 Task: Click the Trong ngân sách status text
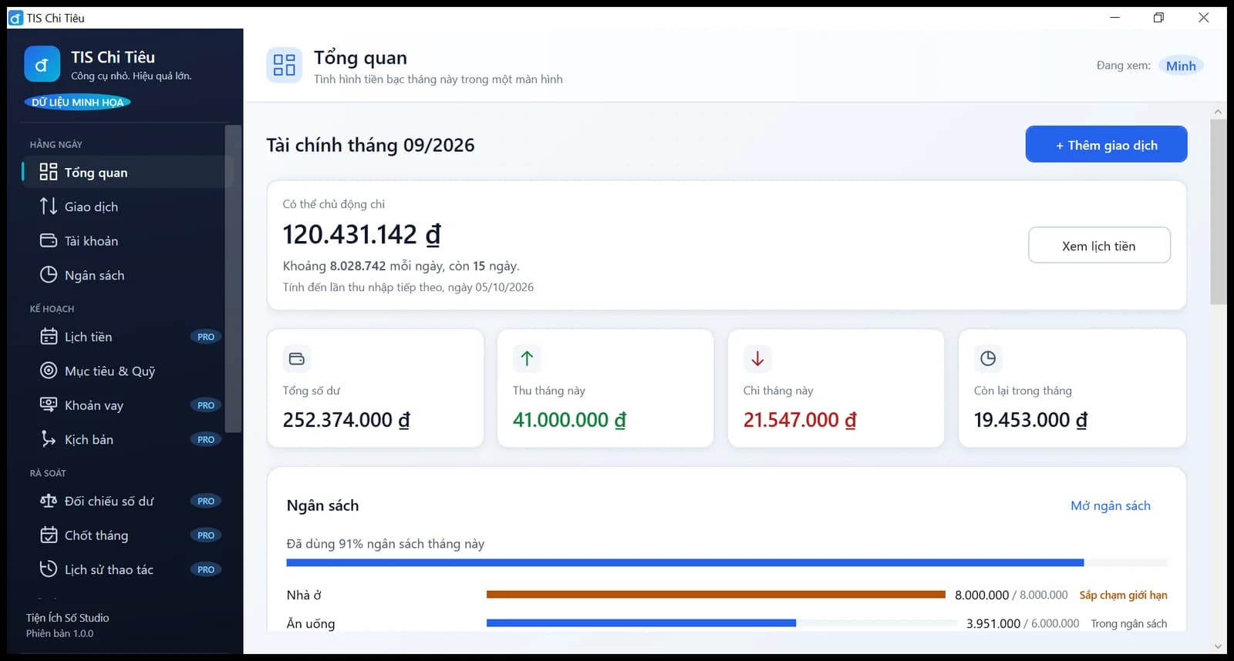pyautogui.click(x=1128, y=623)
